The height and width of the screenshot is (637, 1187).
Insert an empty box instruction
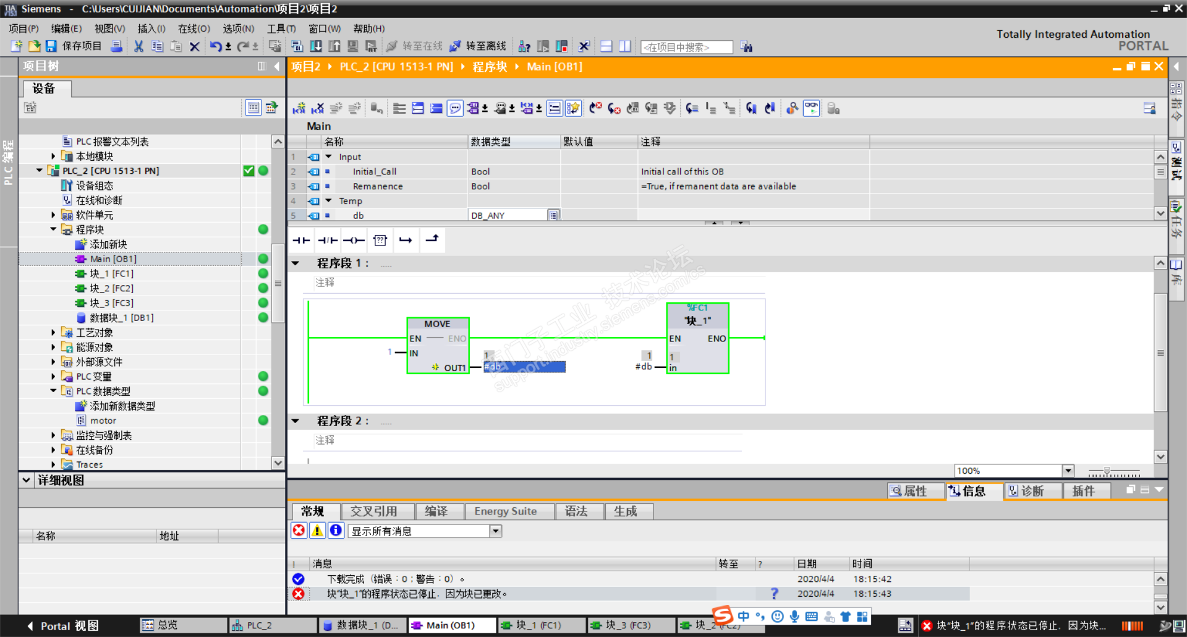tap(380, 240)
